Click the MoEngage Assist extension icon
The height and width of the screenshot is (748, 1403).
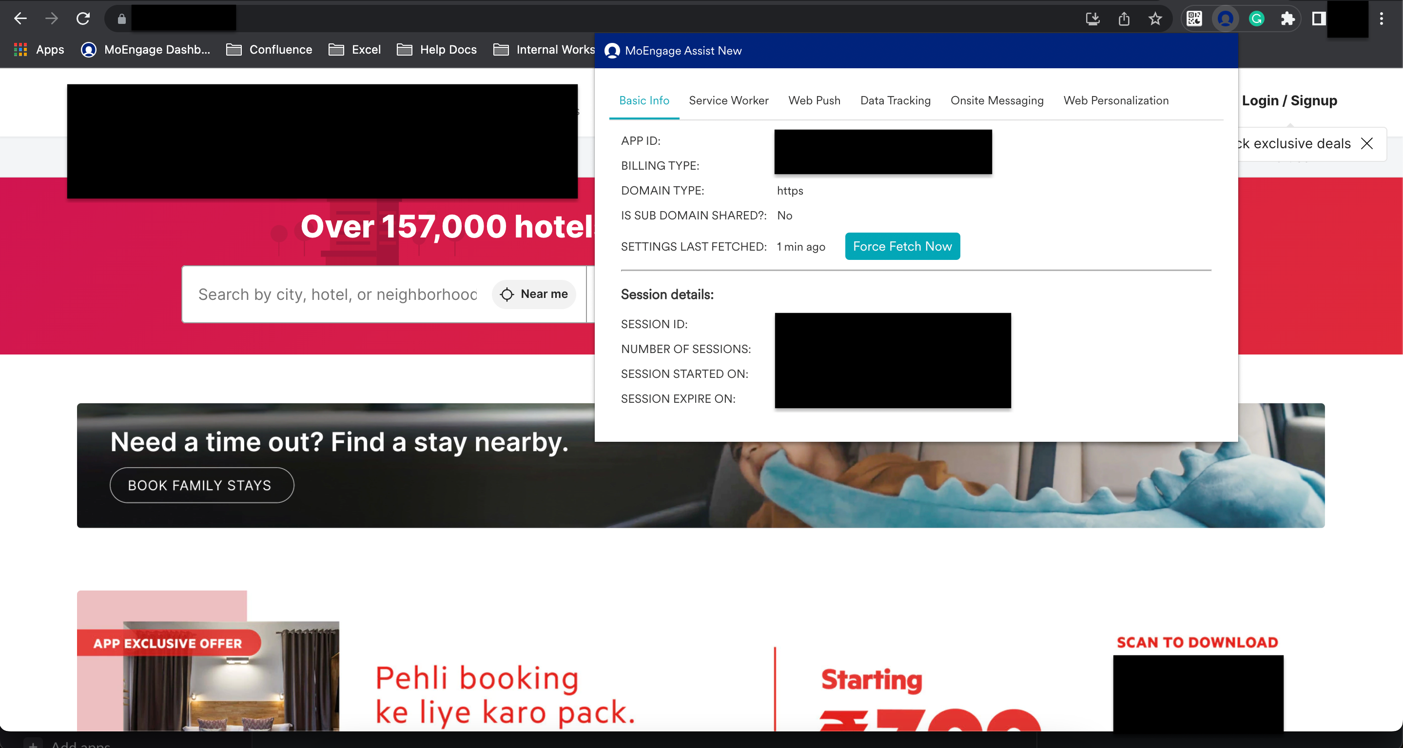click(1226, 19)
